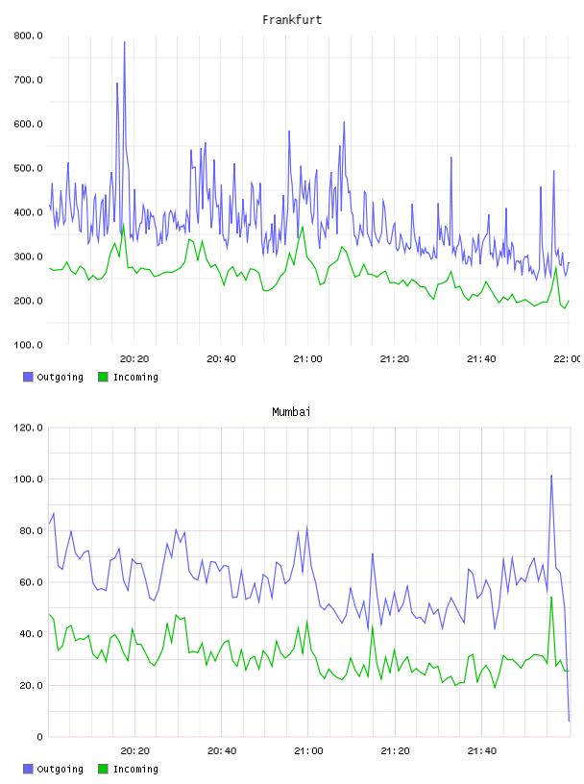The height and width of the screenshot is (784, 584).
Task: Click the 21:40 time label under Frankfurt chart
Action: [x=481, y=359]
